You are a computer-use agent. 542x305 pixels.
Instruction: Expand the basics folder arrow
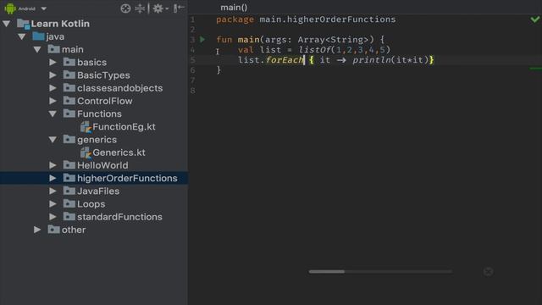coord(53,62)
